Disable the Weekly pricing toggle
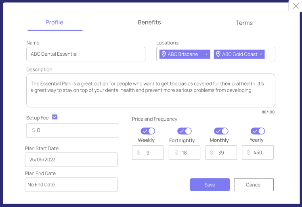302x207 pixels. coord(148,131)
